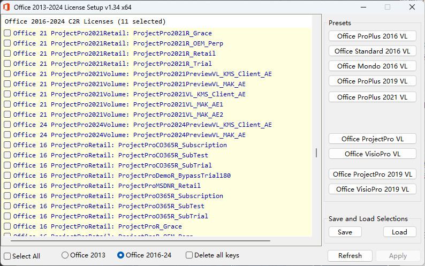Check ProjectPro2021VL_KMS_Client_AE checkbox

tap(7, 94)
